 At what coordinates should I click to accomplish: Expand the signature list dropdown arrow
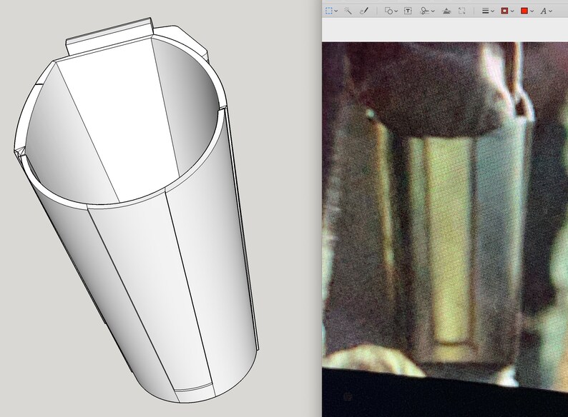click(433, 11)
